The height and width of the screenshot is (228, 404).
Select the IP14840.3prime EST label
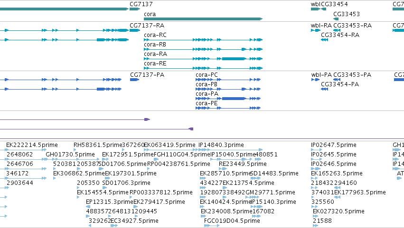tap(221, 145)
